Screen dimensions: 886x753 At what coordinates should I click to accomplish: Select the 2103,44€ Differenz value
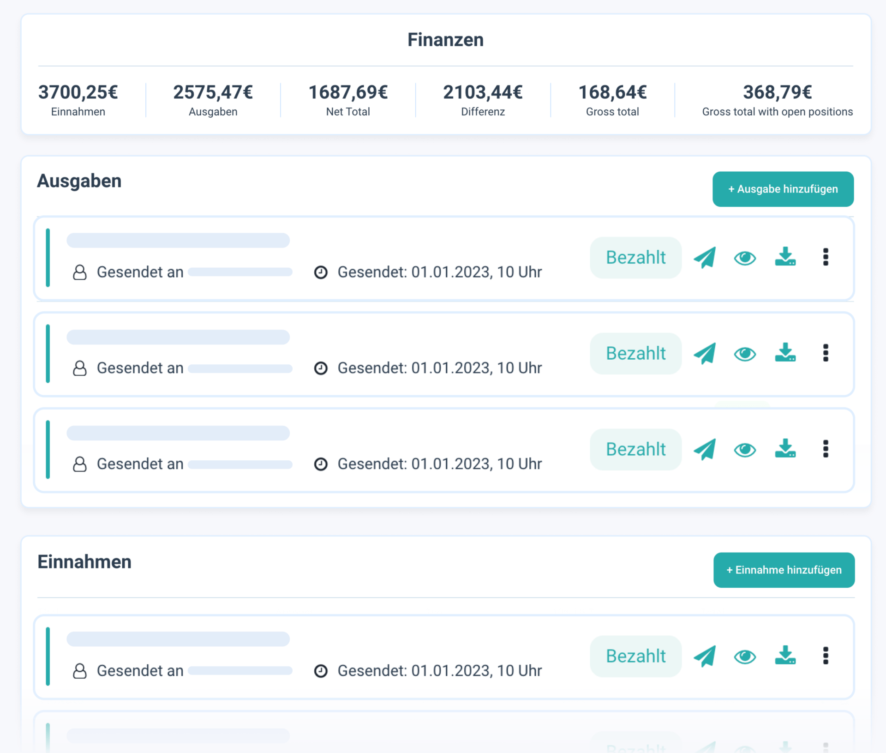click(483, 92)
